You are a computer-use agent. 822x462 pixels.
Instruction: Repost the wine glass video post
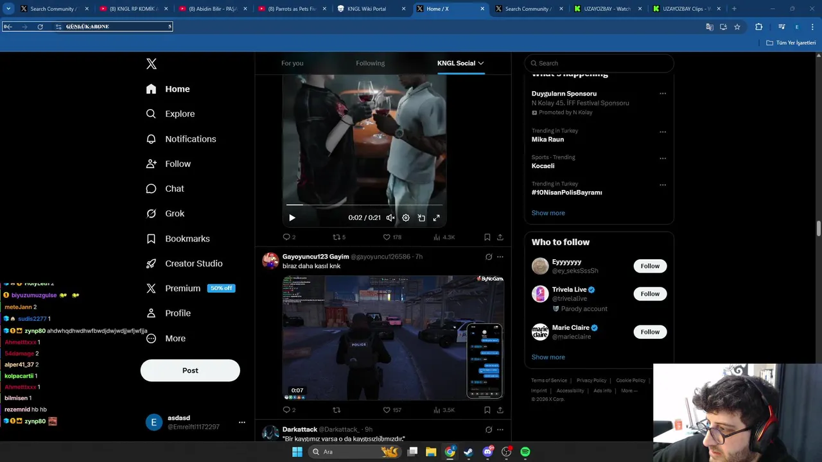pyautogui.click(x=338, y=237)
